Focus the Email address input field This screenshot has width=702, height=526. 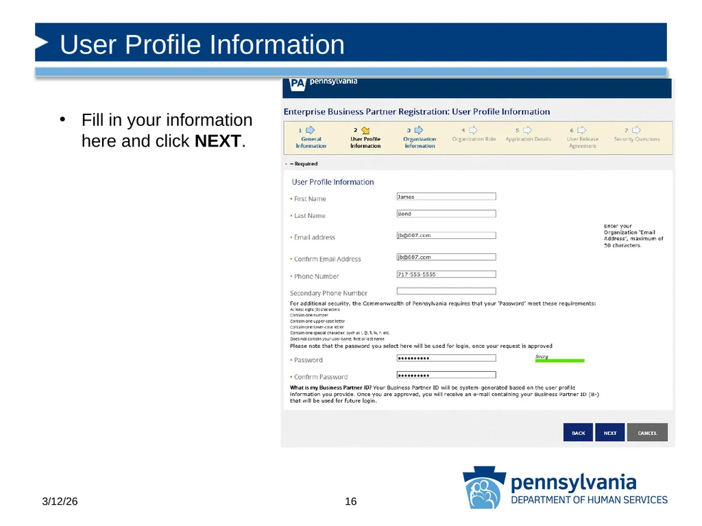pos(446,236)
